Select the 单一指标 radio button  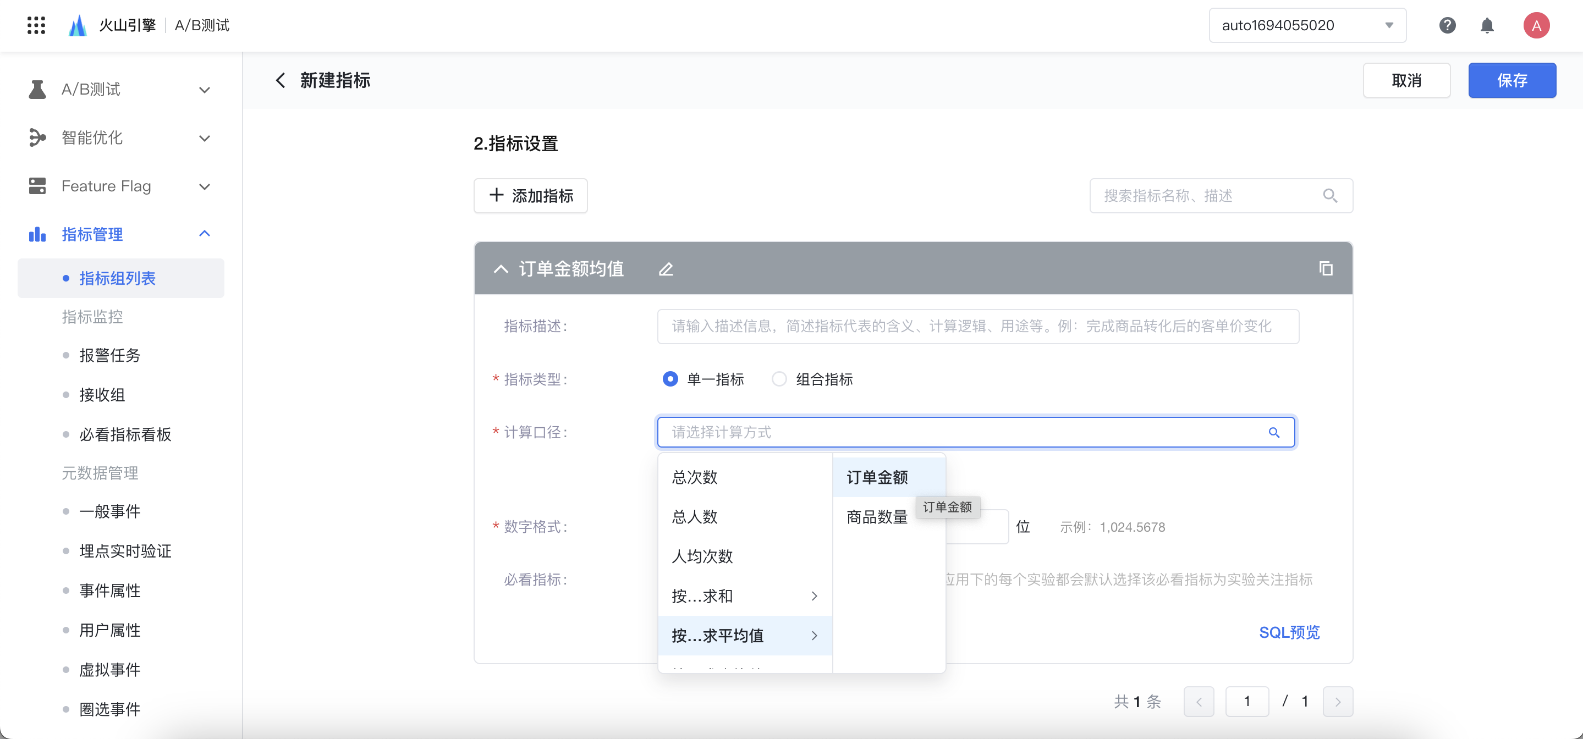(x=670, y=379)
